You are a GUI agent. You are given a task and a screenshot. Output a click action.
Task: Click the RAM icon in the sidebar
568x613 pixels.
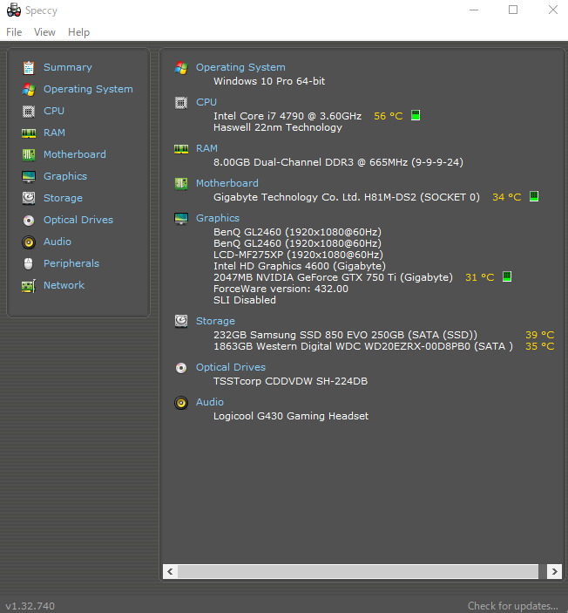pos(29,133)
